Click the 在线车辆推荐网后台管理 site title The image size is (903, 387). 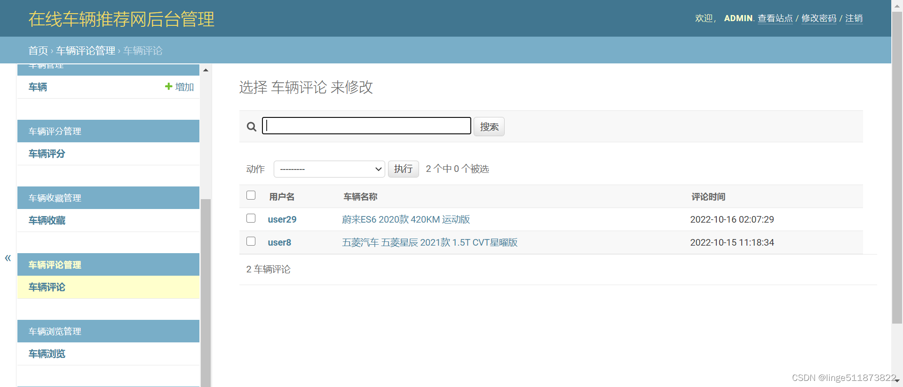[121, 19]
